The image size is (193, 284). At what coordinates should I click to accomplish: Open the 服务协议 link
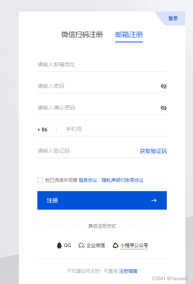pyautogui.click(x=88, y=180)
